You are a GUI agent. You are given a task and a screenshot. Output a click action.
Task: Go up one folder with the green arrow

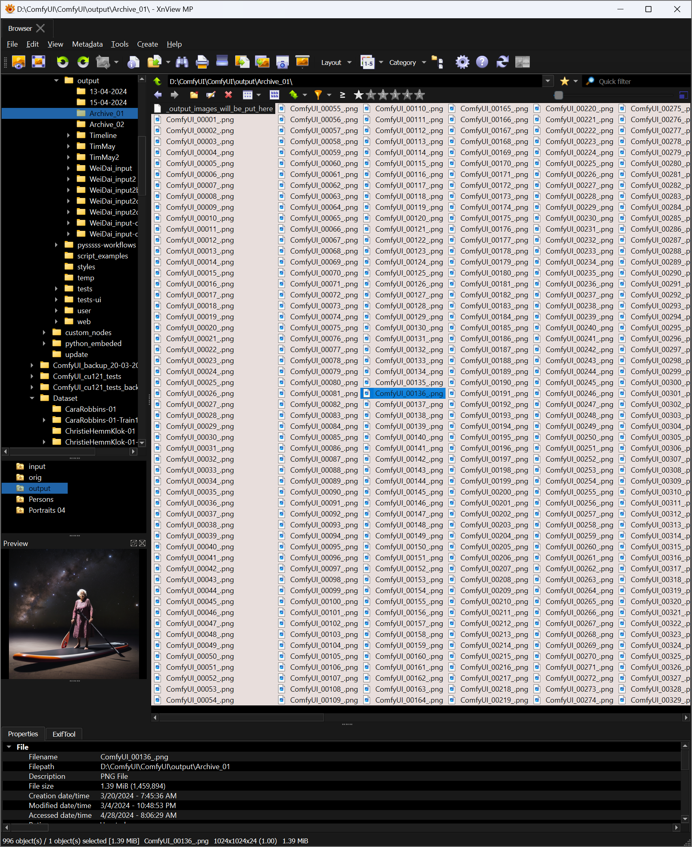click(157, 82)
